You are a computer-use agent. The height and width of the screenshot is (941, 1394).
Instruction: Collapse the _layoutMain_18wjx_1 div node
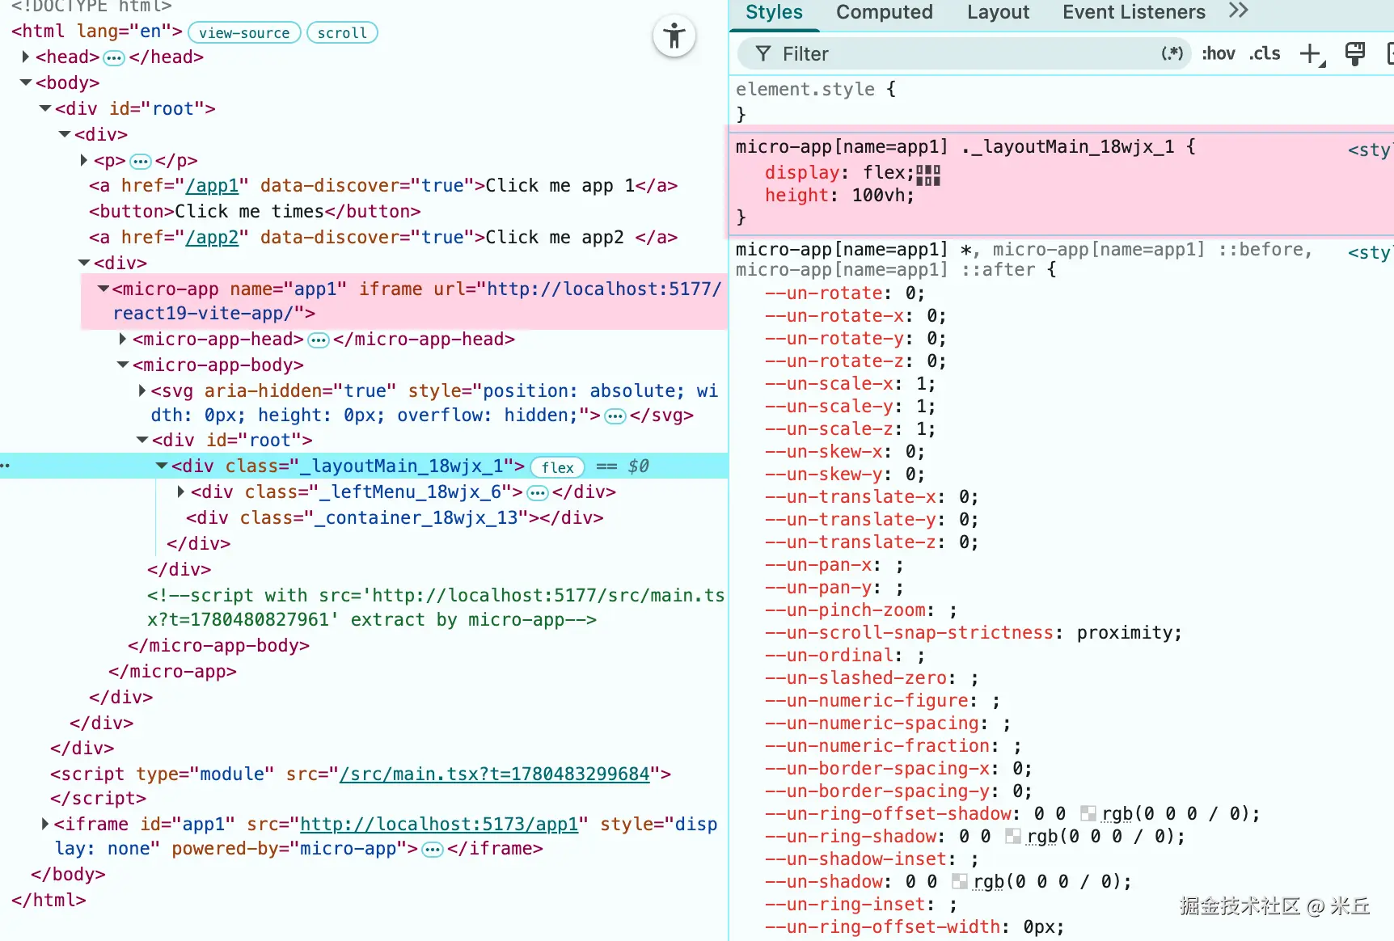pos(162,466)
